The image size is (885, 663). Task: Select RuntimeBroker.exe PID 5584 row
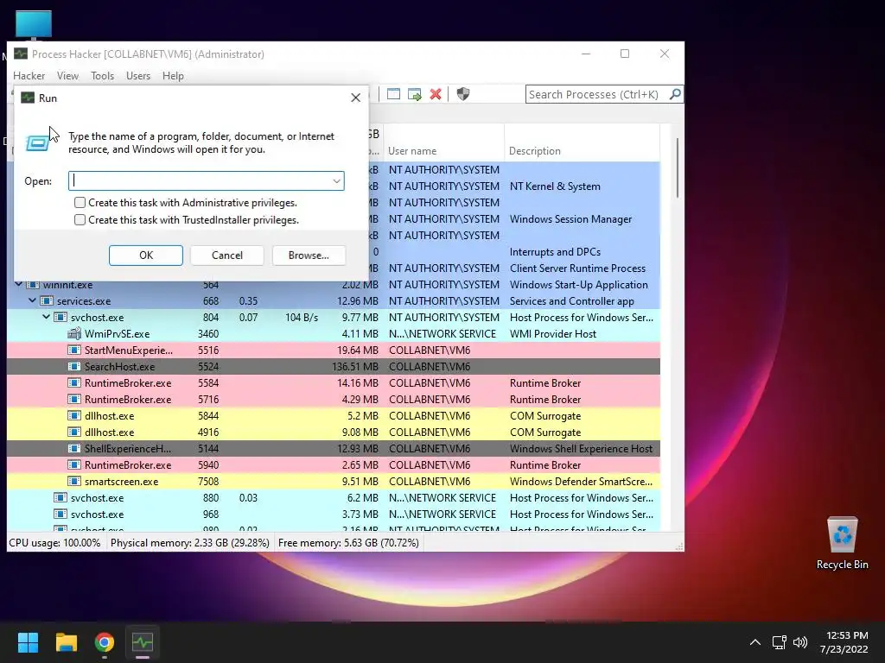pos(334,382)
